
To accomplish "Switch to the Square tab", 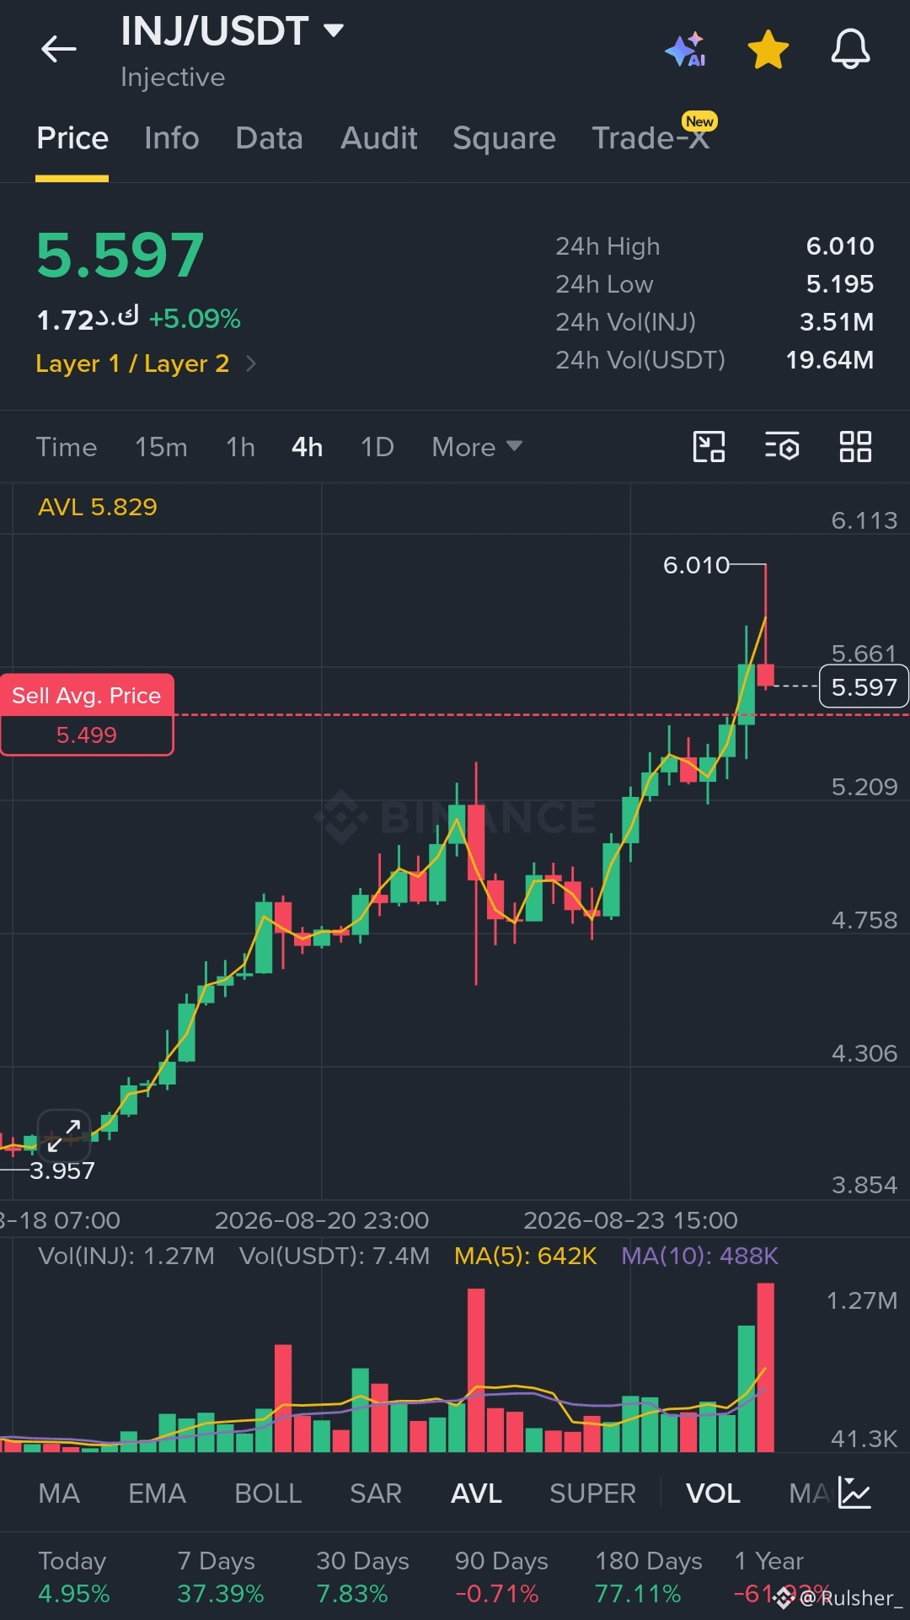I will point(504,138).
